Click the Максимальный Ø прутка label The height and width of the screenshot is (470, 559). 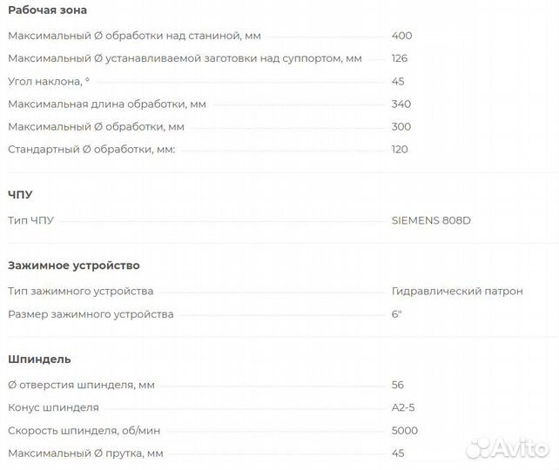click(x=85, y=453)
